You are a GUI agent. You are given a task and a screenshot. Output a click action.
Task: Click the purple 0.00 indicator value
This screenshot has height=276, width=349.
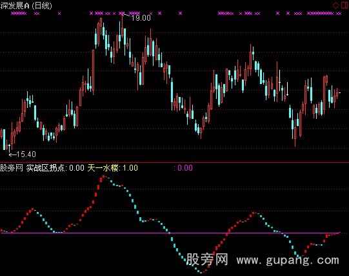point(185,168)
